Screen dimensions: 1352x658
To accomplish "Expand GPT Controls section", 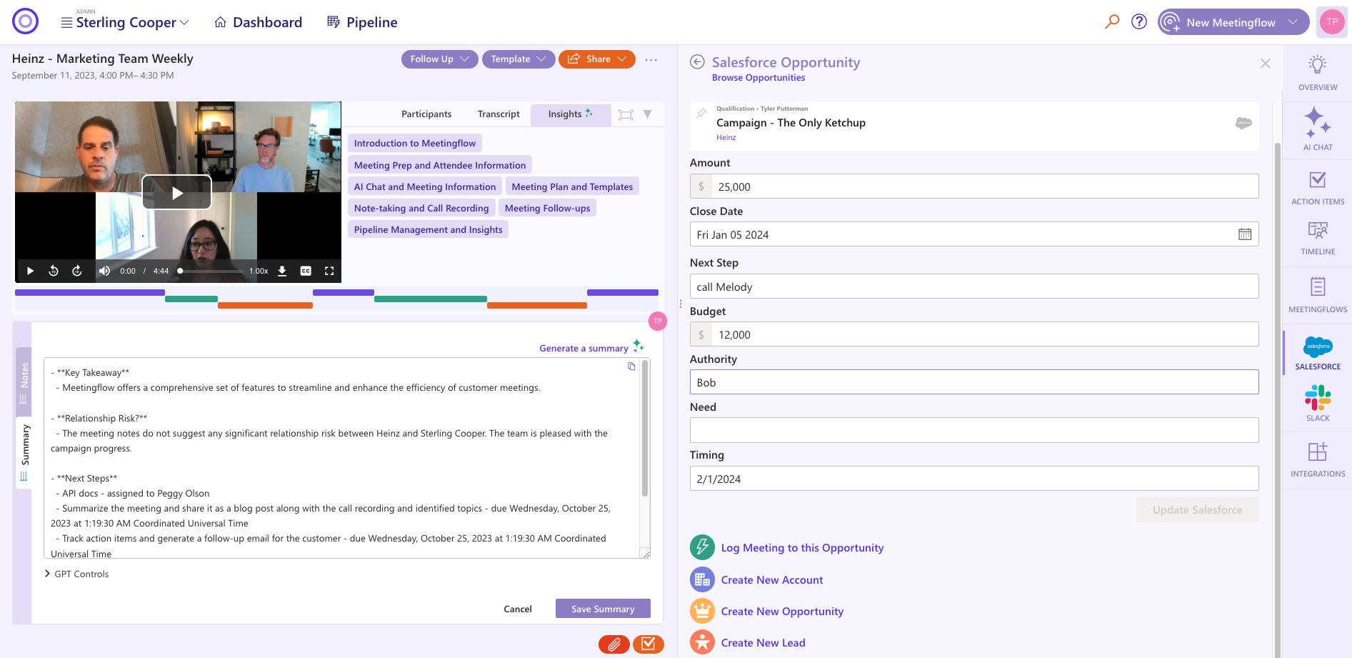I will coord(76,574).
